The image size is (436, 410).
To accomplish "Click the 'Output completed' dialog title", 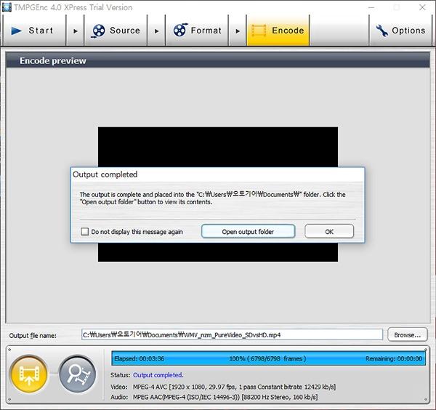I will (x=105, y=174).
